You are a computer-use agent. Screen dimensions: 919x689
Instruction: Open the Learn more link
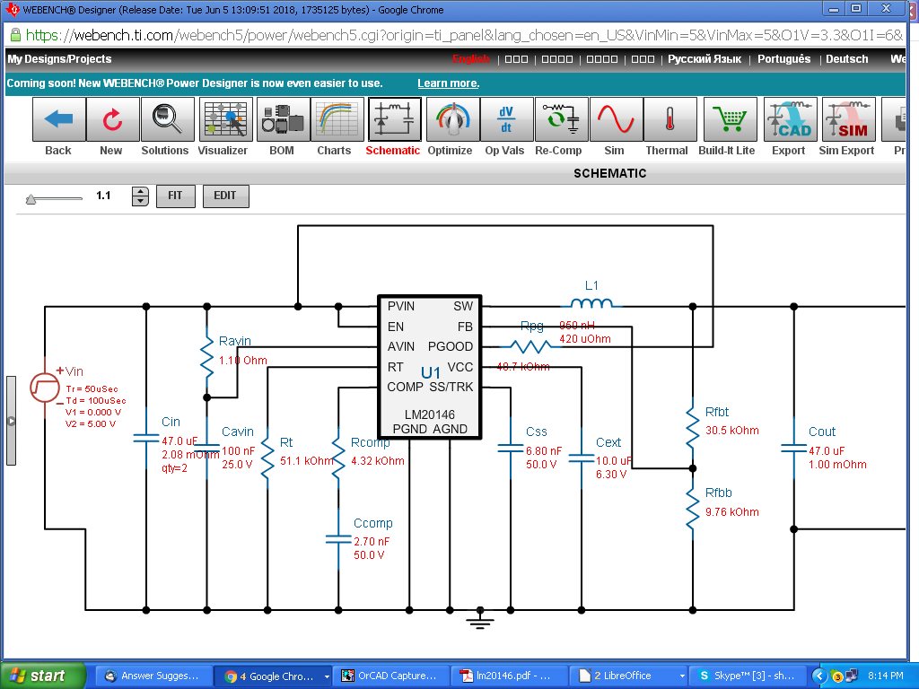pos(449,83)
